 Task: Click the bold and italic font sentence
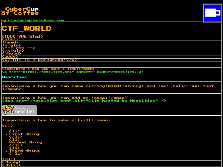pyautogui.click(x=109, y=87)
